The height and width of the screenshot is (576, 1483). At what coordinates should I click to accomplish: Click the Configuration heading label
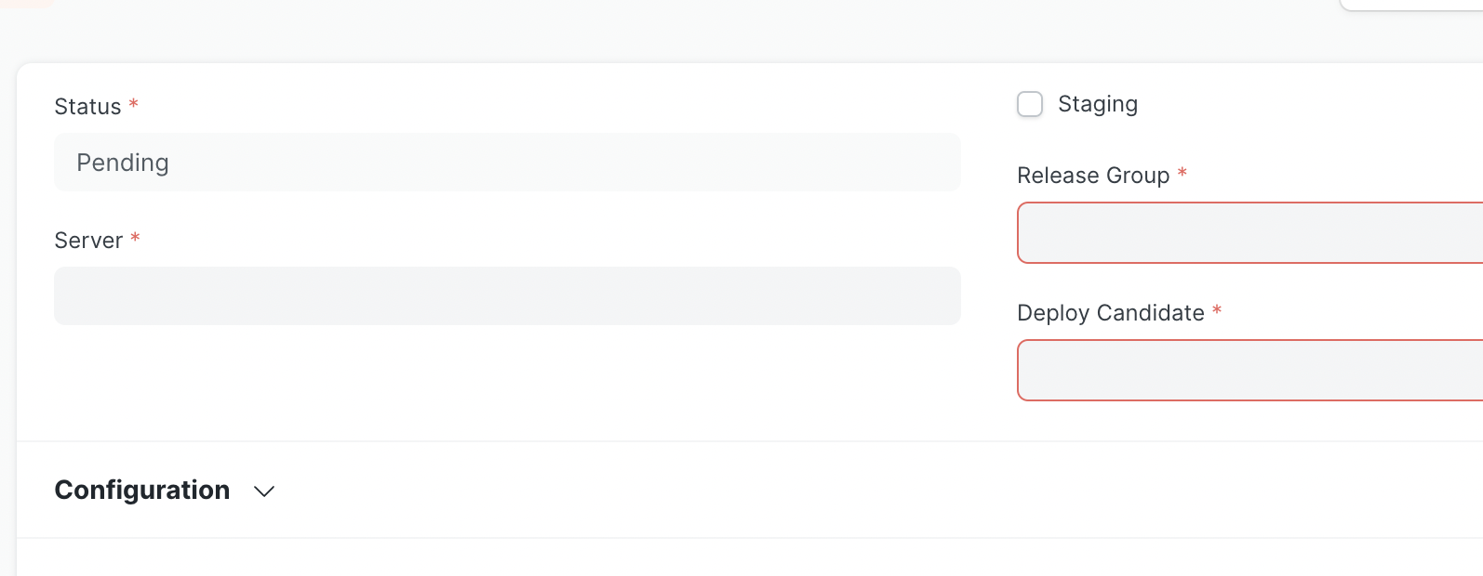(x=141, y=490)
